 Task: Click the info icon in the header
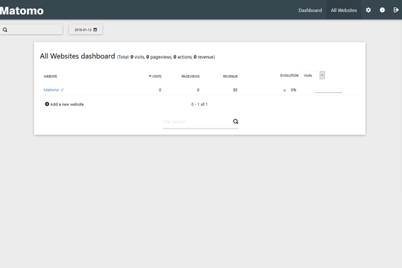click(x=382, y=10)
